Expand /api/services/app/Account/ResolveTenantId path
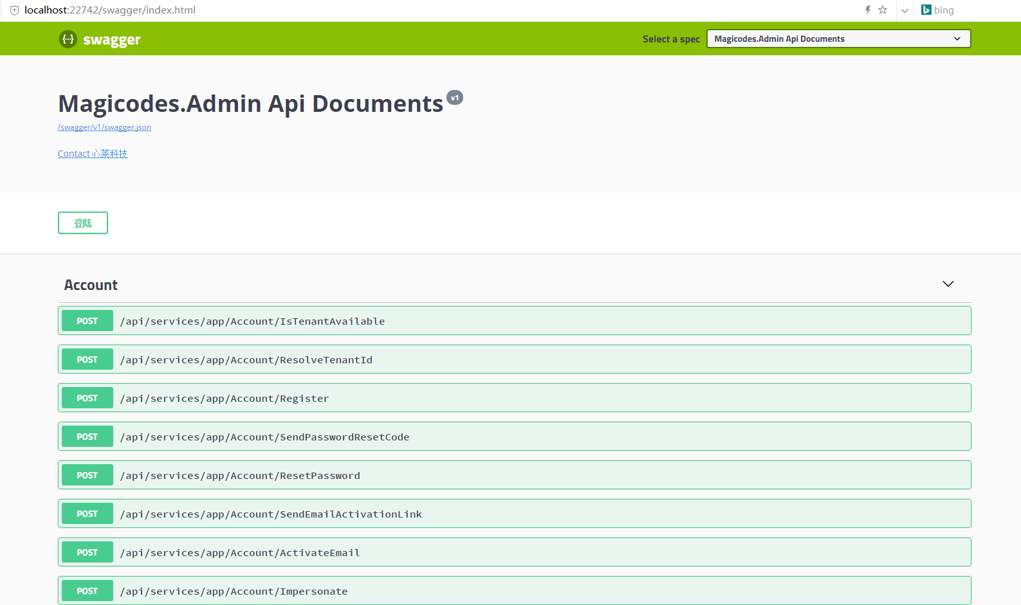The height and width of the screenshot is (605, 1021). [x=246, y=360]
